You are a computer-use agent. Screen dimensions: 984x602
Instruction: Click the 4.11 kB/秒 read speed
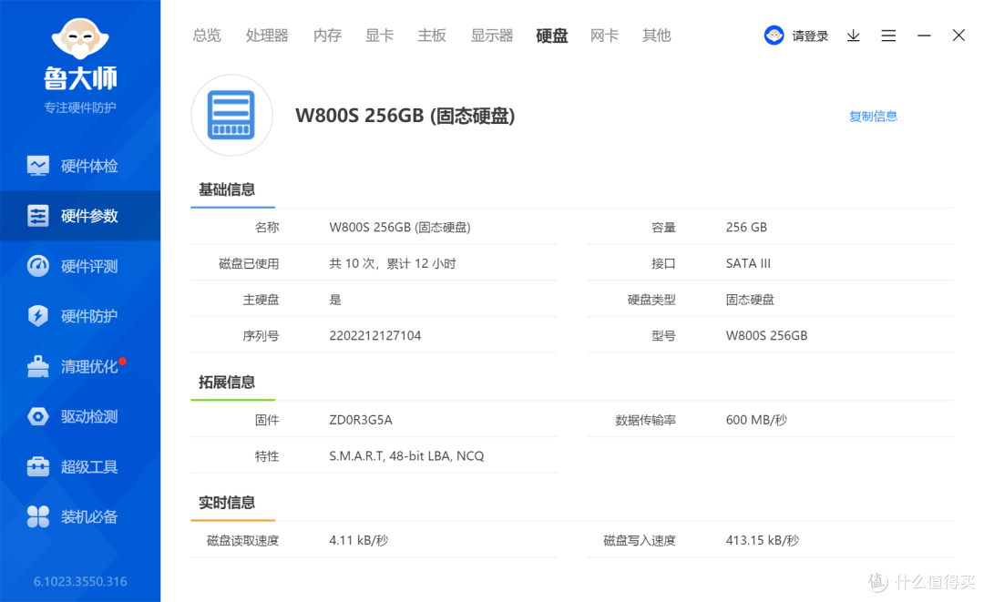(359, 540)
